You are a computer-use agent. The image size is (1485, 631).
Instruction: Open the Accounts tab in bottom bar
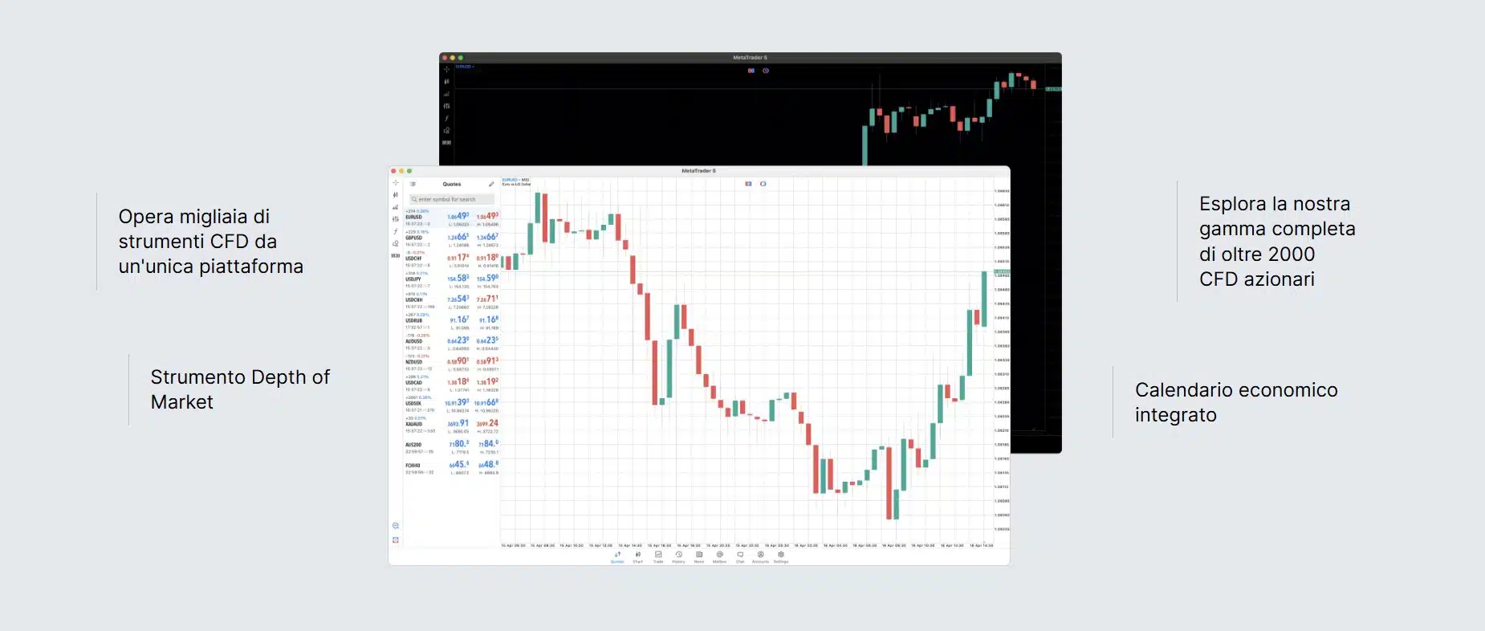[760, 557]
